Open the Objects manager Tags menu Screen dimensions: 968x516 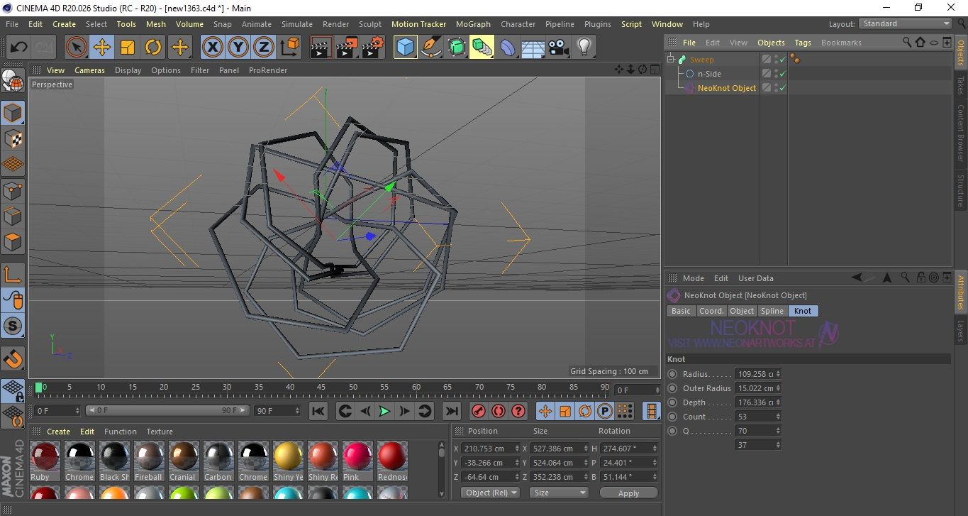[803, 43]
